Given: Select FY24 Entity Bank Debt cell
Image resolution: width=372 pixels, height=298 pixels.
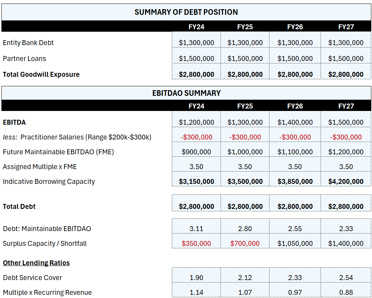Looking at the screenshot, I should pyautogui.click(x=196, y=43).
